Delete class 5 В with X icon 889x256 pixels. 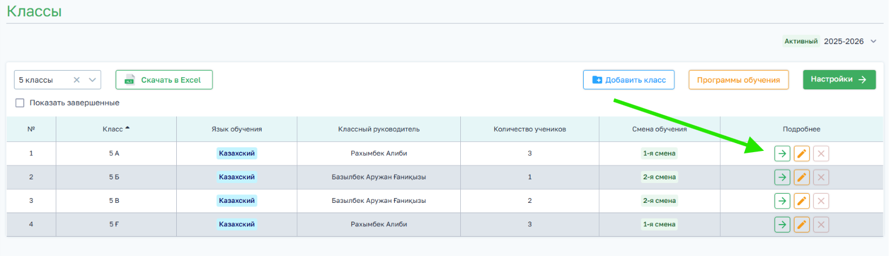tap(821, 201)
